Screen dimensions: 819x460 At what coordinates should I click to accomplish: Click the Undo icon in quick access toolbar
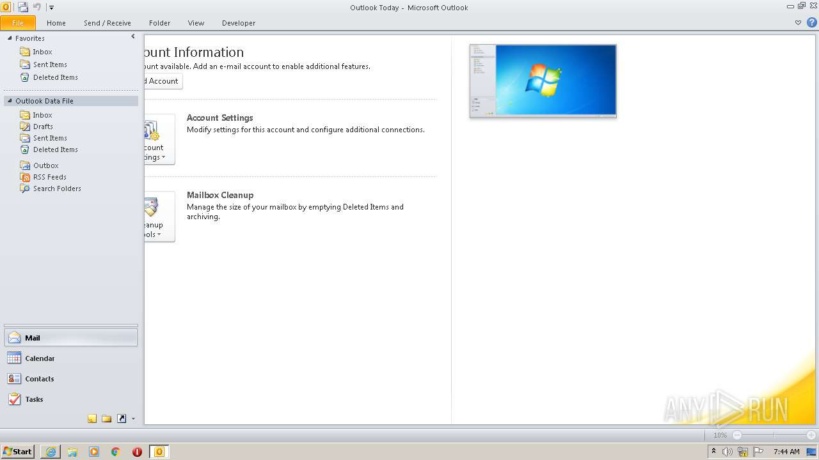36,7
